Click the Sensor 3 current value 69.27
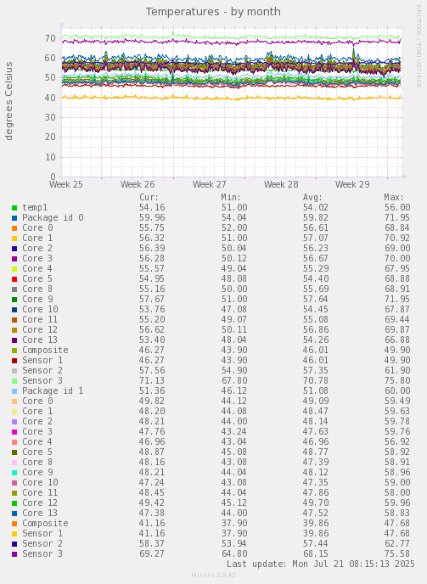This screenshot has height=584, width=427. [152, 553]
